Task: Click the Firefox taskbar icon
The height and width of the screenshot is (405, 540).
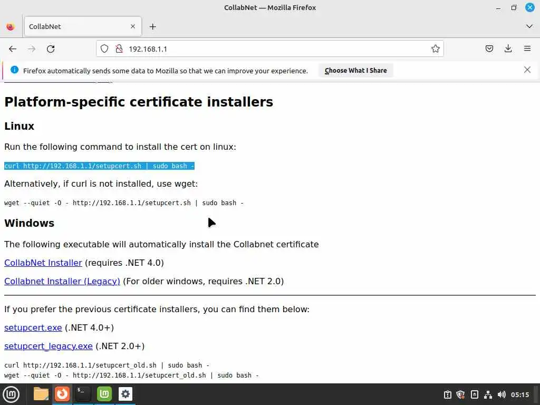Action: click(62, 394)
